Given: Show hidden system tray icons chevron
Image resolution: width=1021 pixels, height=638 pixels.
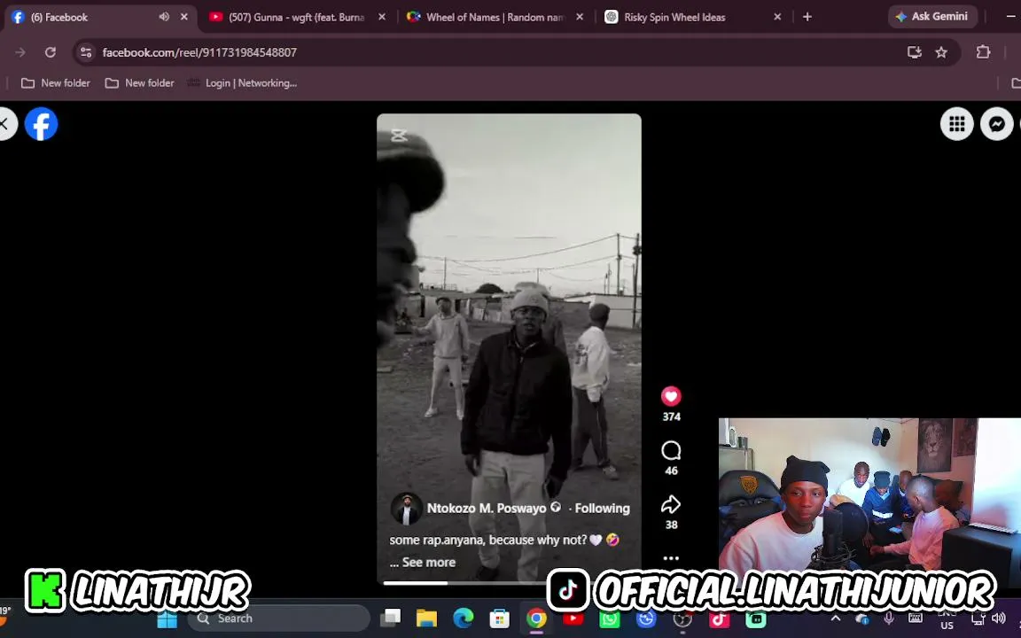Looking at the screenshot, I should point(836,618).
